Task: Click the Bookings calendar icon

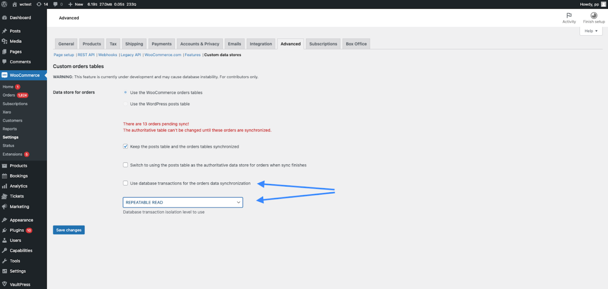Action: (x=4, y=176)
